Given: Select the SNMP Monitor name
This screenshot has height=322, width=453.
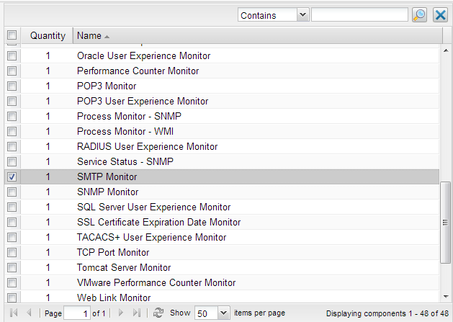Looking at the screenshot, I should click(x=108, y=192).
